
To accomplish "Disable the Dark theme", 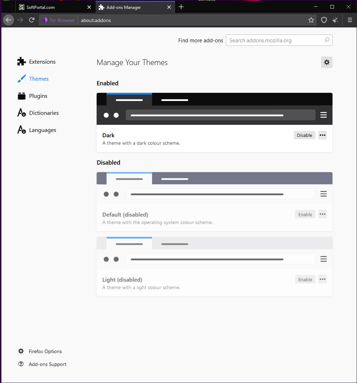I will [304, 135].
